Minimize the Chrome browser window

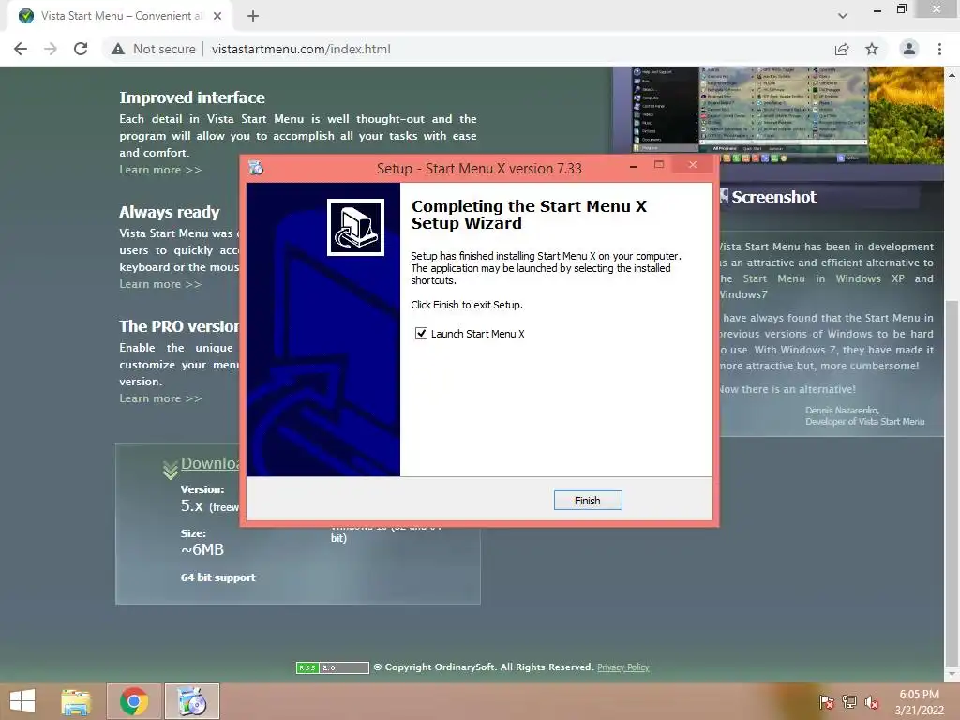(877, 9)
